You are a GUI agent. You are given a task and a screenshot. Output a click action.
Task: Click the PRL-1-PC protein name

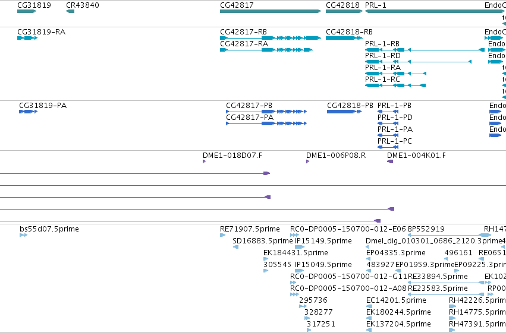tap(395, 141)
